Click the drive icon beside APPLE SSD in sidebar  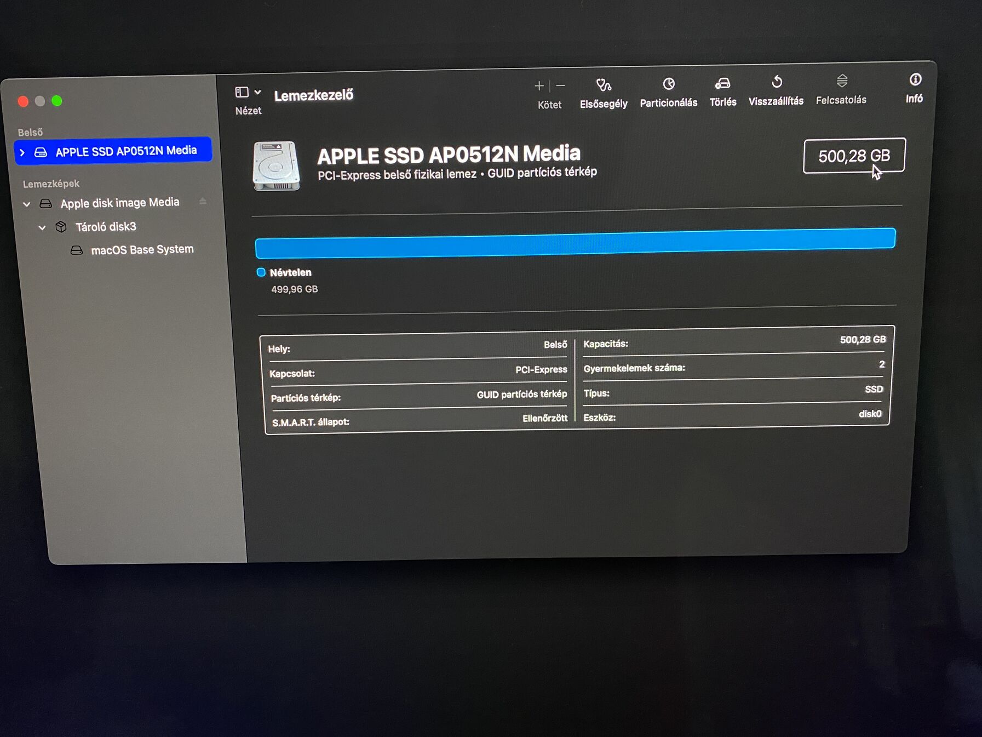point(41,152)
